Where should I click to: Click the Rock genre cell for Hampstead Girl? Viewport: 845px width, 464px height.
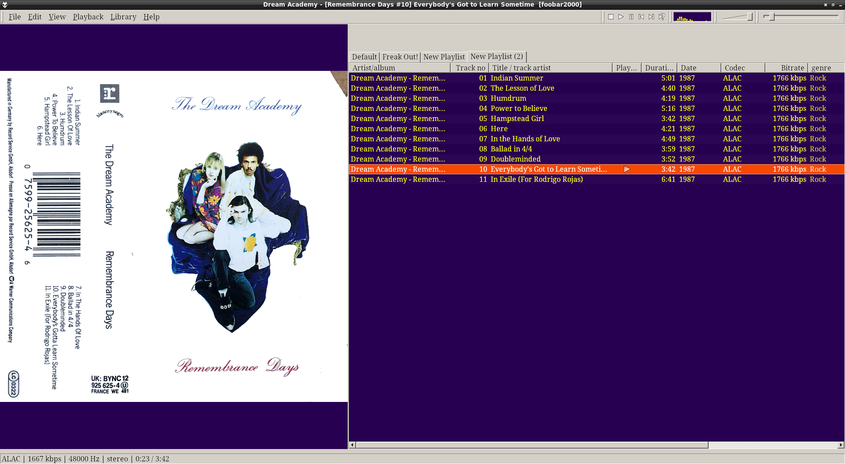pyautogui.click(x=818, y=118)
